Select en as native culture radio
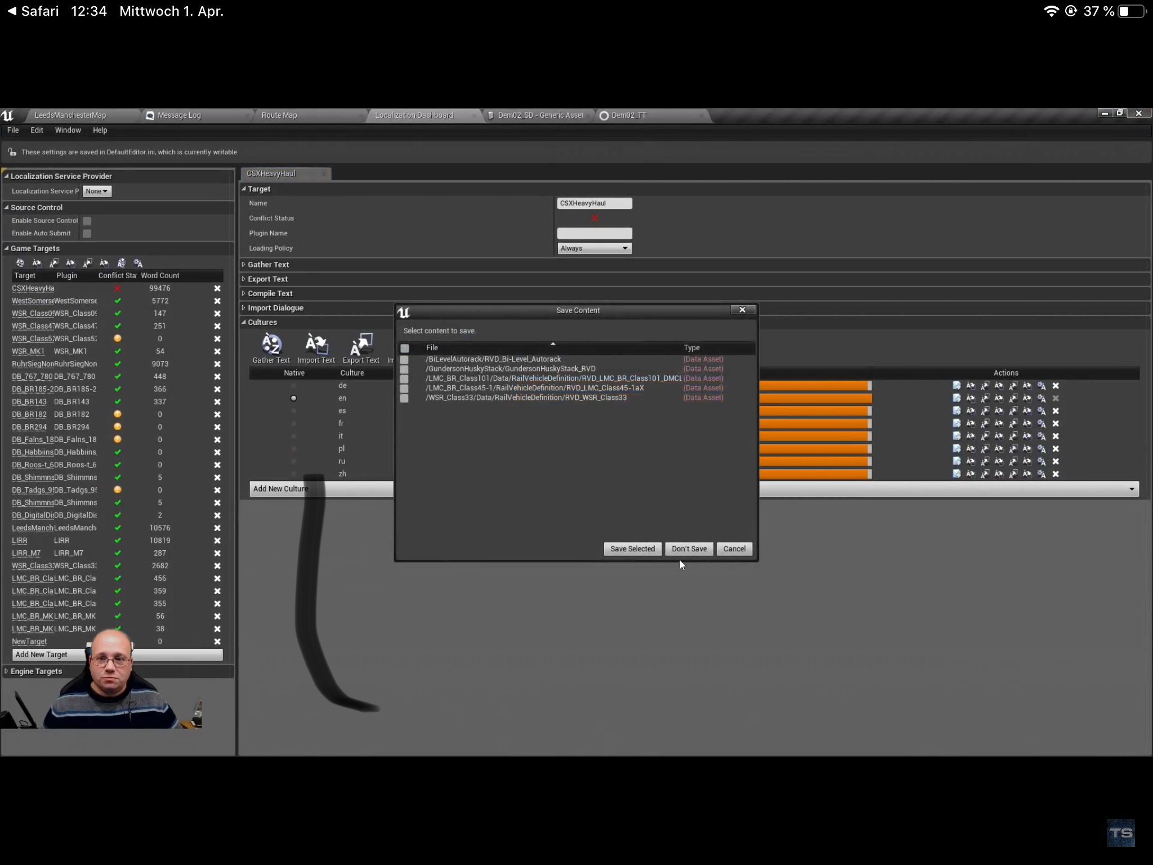The height and width of the screenshot is (865, 1153). pos(293,398)
